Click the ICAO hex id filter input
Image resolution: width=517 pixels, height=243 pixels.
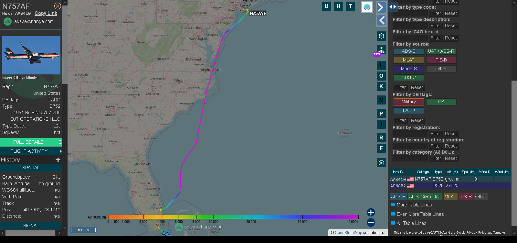click(410, 38)
